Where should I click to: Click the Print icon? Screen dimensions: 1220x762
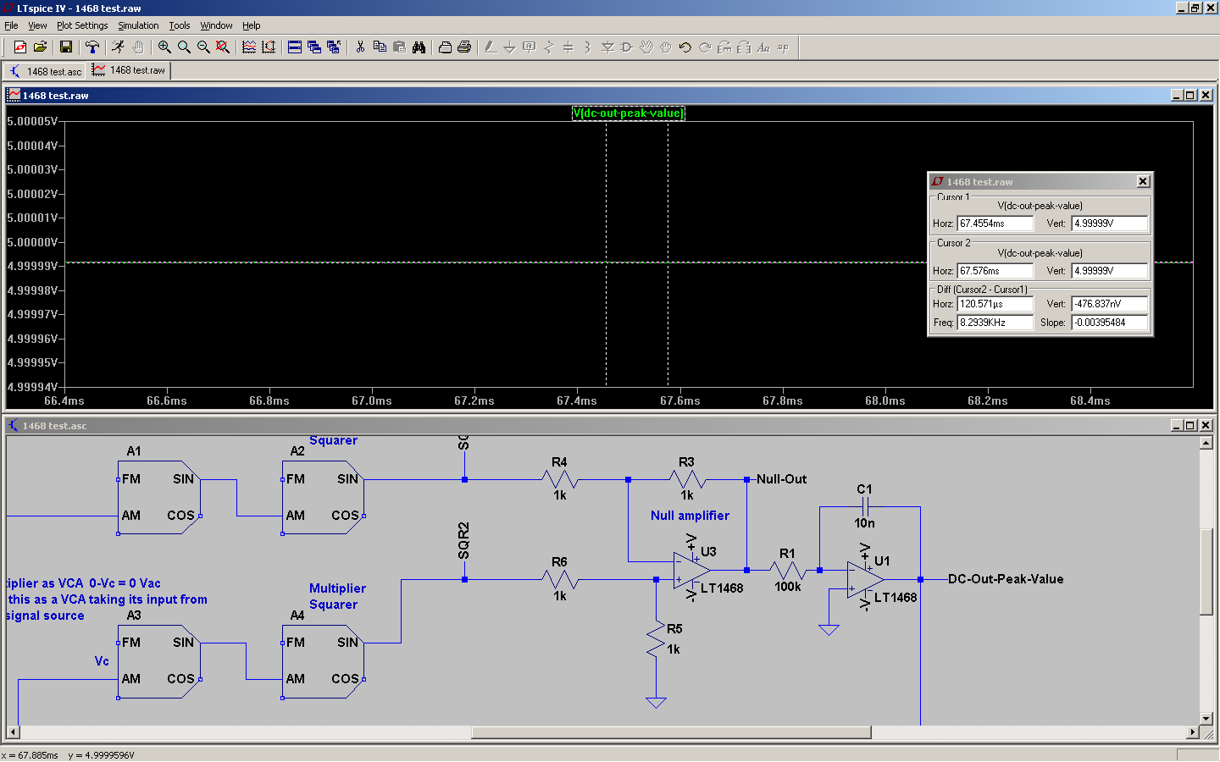pyautogui.click(x=464, y=47)
